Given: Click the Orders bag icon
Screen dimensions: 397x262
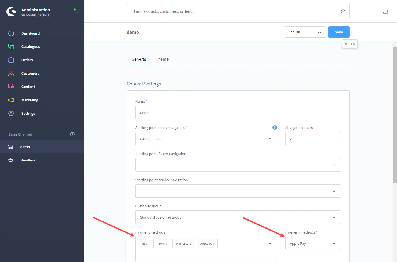Looking at the screenshot, I should coord(11,60).
